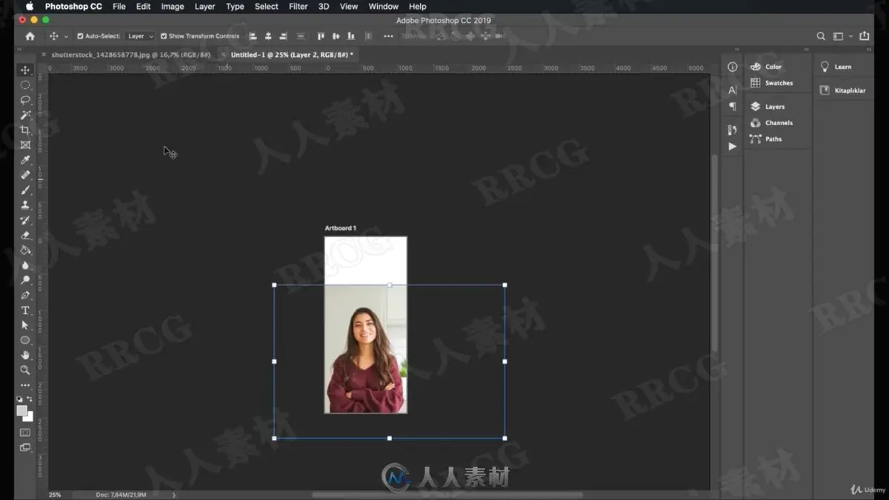Select the Ellipse shape tool
The height and width of the screenshot is (500, 889).
(x=25, y=340)
